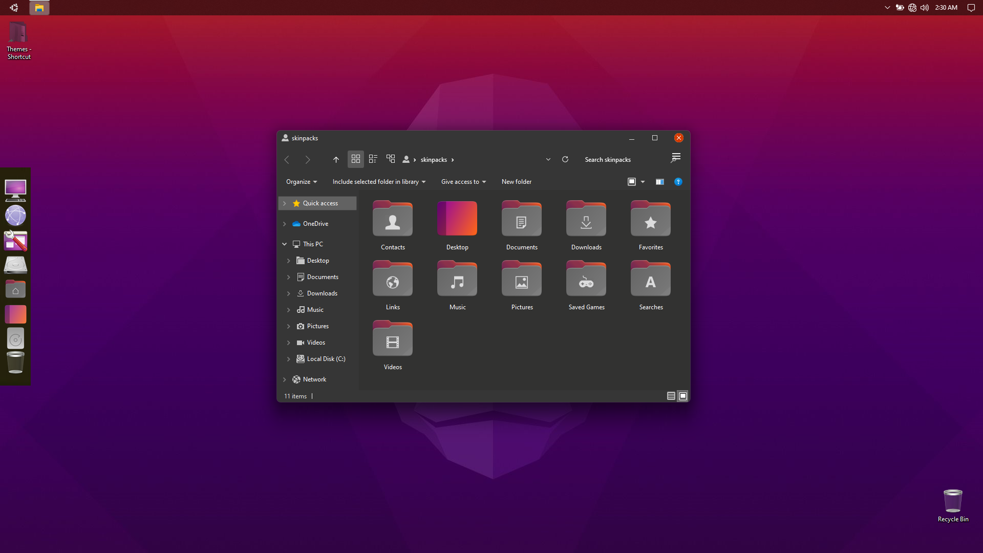Open File Explorer in top taskbar
983x553 pixels.
(x=39, y=8)
